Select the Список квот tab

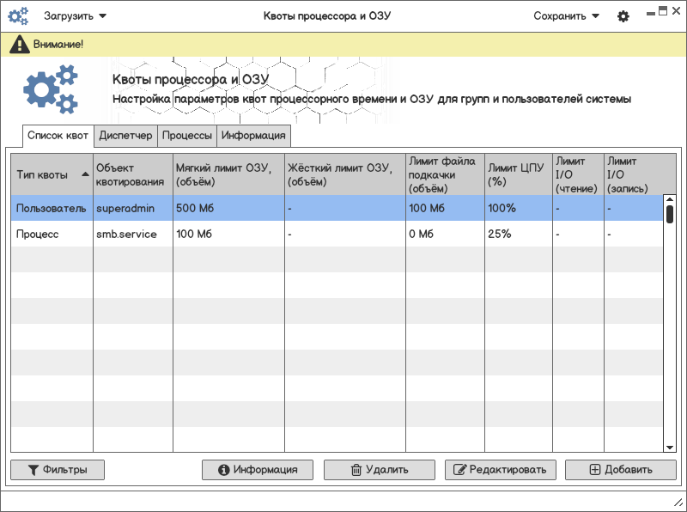[x=58, y=136]
